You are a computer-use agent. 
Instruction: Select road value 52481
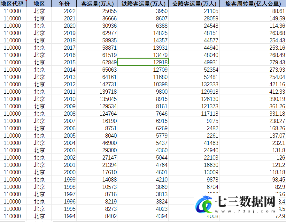[x=194, y=77]
